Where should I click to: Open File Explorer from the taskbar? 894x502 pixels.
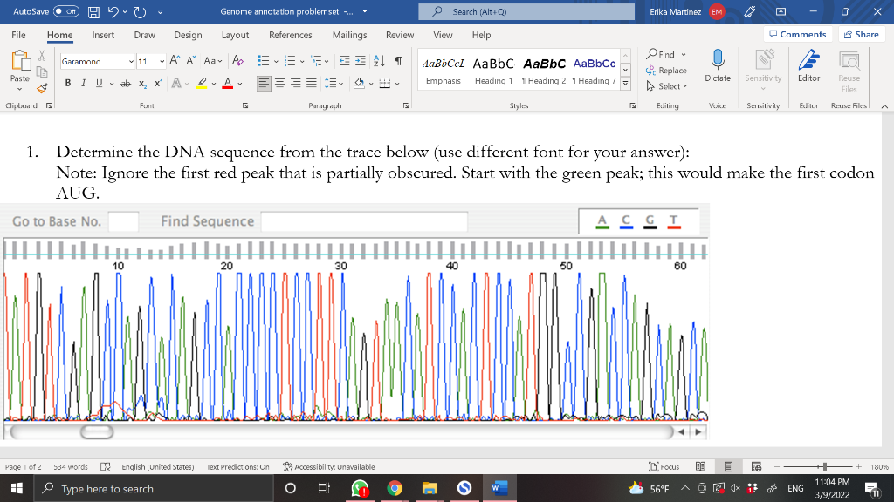pyautogui.click(x=430, y=488)
